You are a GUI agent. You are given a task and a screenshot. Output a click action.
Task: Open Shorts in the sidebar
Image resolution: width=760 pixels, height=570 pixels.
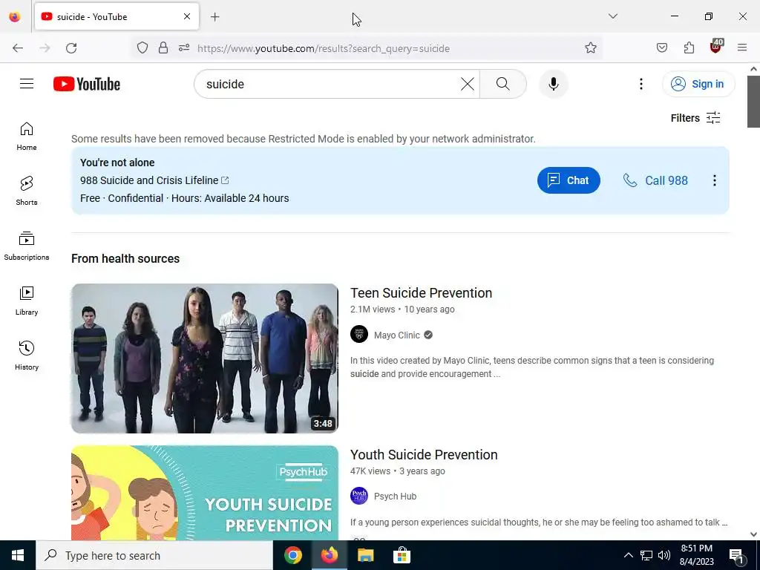point(27,191)
